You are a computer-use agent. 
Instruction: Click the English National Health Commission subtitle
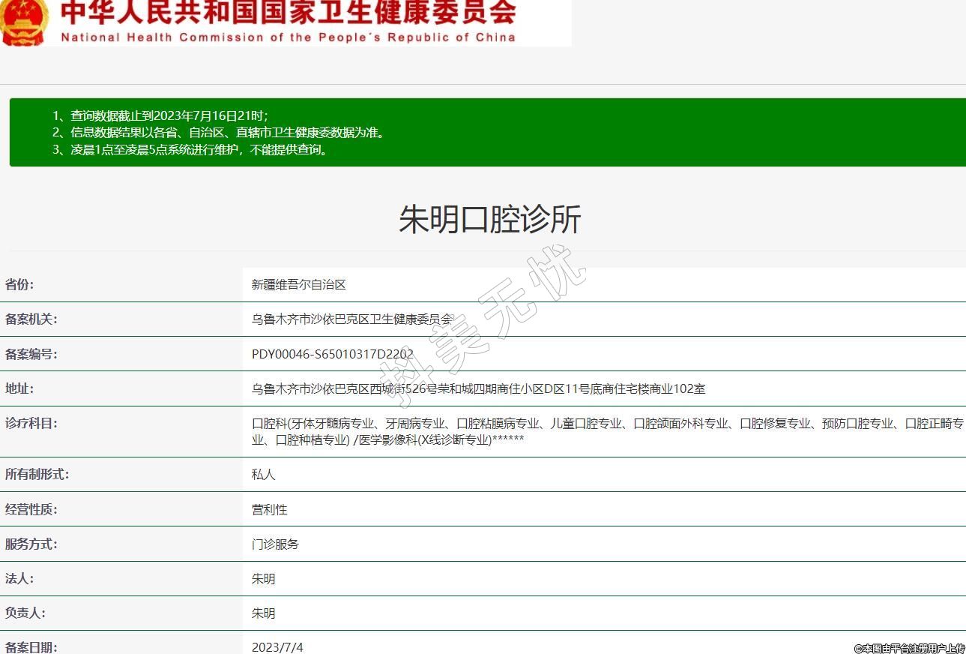coord(288,37)
